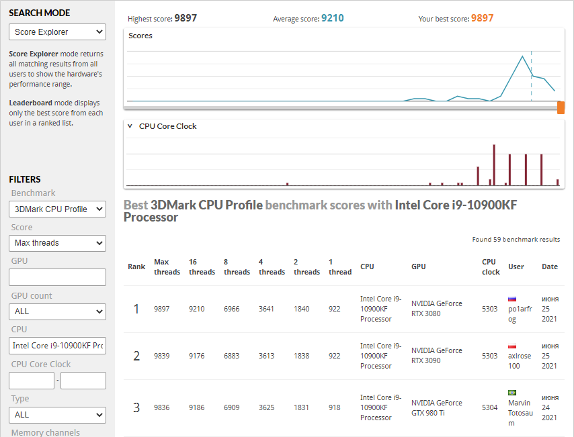Click the GPU filter input field
Image resolution: width=574 pixels, height=437 pixels.
(58, 277)
